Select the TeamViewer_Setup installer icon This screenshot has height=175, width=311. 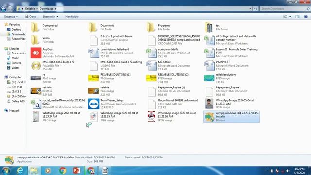(94, 104)
